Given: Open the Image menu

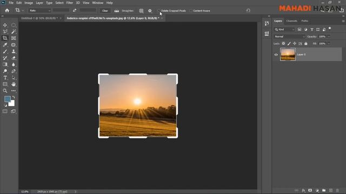Looking at the screenshot, I should (29, 3).
